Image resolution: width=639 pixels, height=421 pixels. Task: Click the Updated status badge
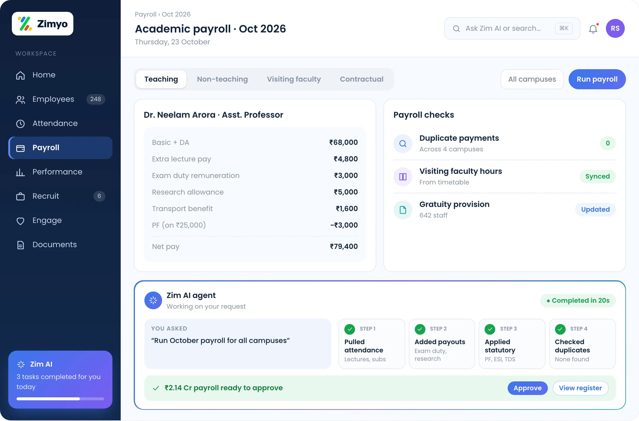click(x=596, y=210)
